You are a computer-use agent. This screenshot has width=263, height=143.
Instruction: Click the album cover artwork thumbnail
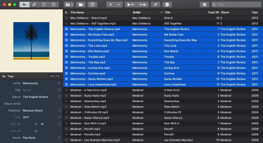click(x=31, y=41)
